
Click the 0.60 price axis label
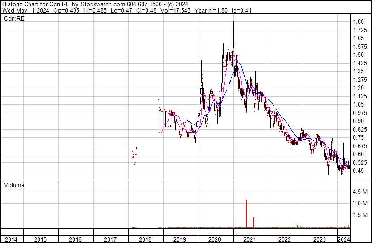tap(358, 154)
